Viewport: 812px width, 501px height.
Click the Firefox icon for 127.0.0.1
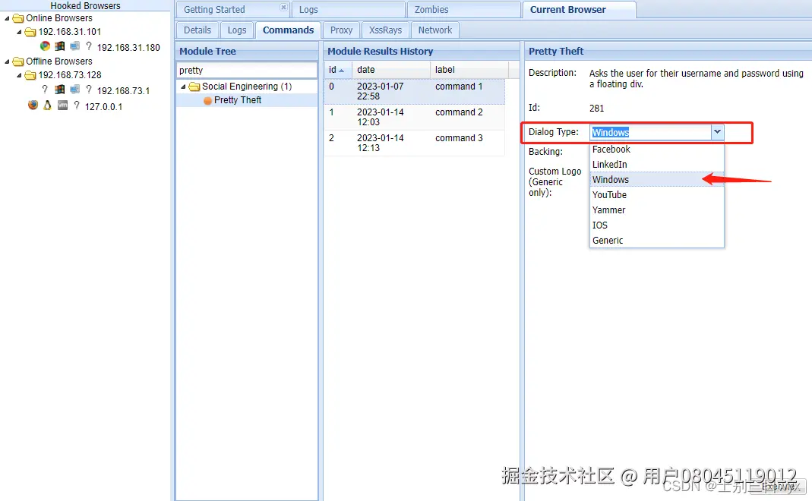(33, 105)
